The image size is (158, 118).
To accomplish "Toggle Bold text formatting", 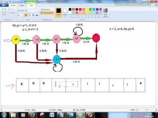I will pos(26,15).
